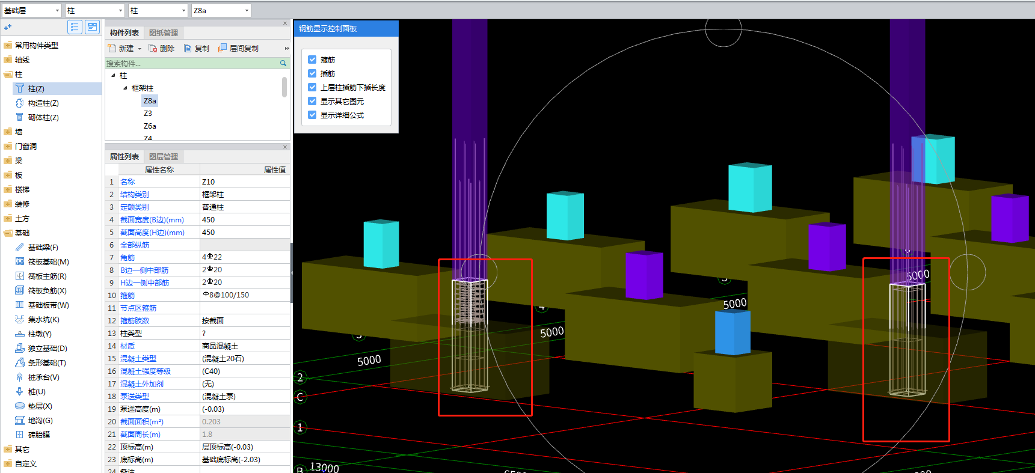Choose the 独立基础(D) icon

20,348
